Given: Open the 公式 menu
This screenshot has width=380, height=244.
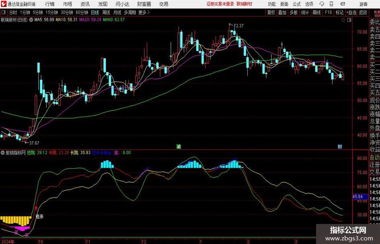Looking at the screenshot, I should tap(297, 4).
